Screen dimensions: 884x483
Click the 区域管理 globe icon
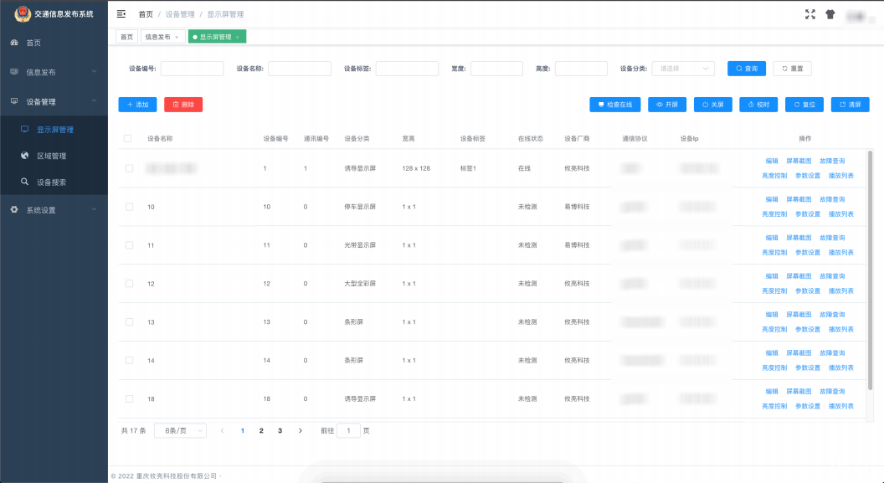pos(23,156)
